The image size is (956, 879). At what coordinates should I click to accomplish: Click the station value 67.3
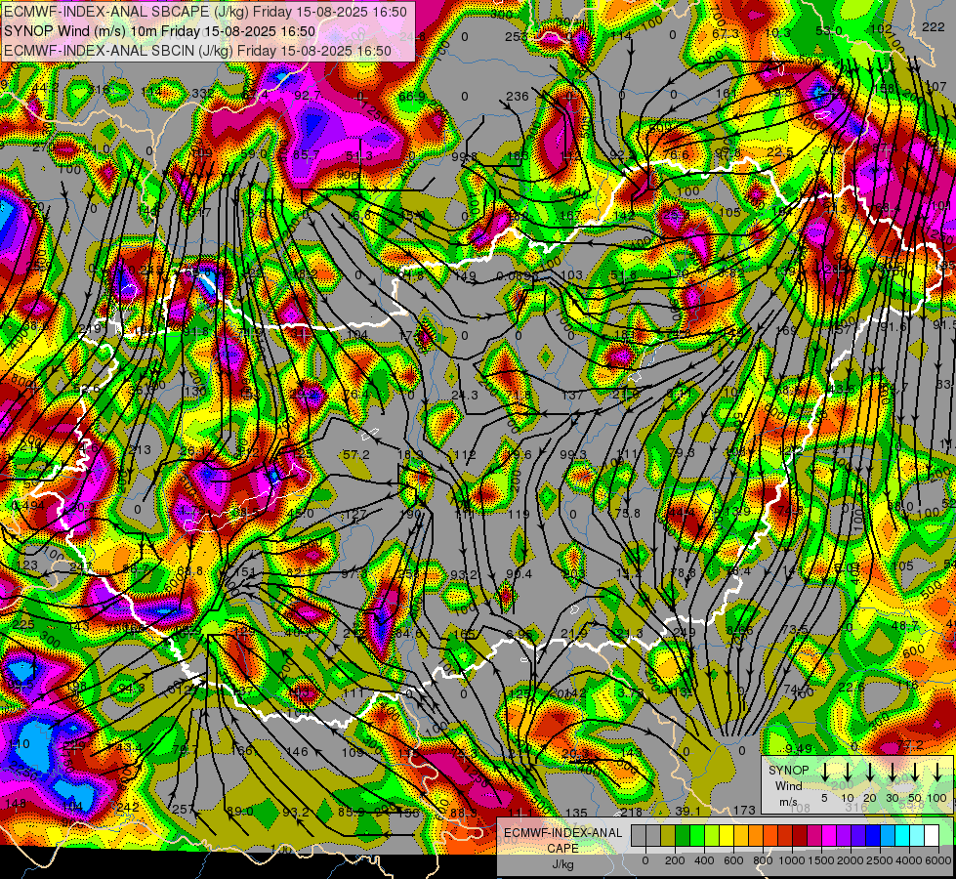click(x=726, y=33)
